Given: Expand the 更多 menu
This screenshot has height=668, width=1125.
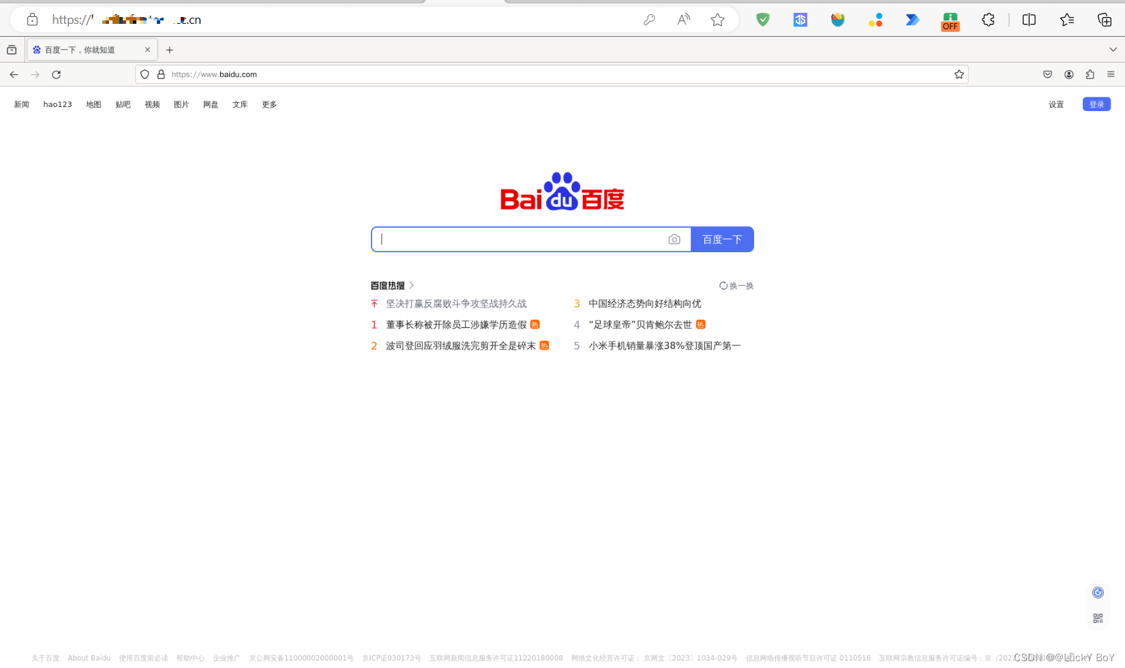Looking at the screenshot, I should [269, 104].
